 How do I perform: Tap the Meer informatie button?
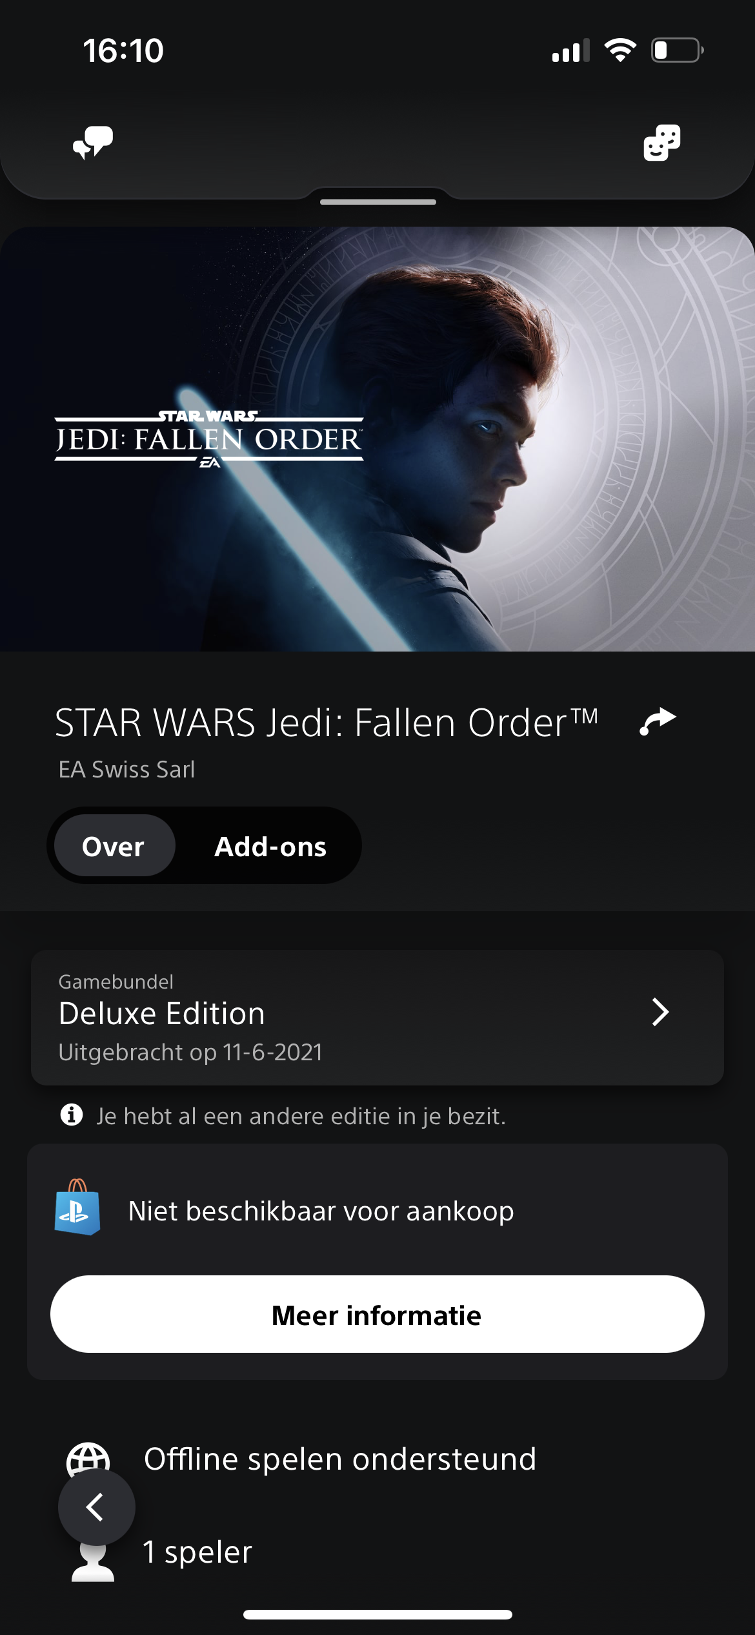pyautogui.click(x=377, y=1314)
